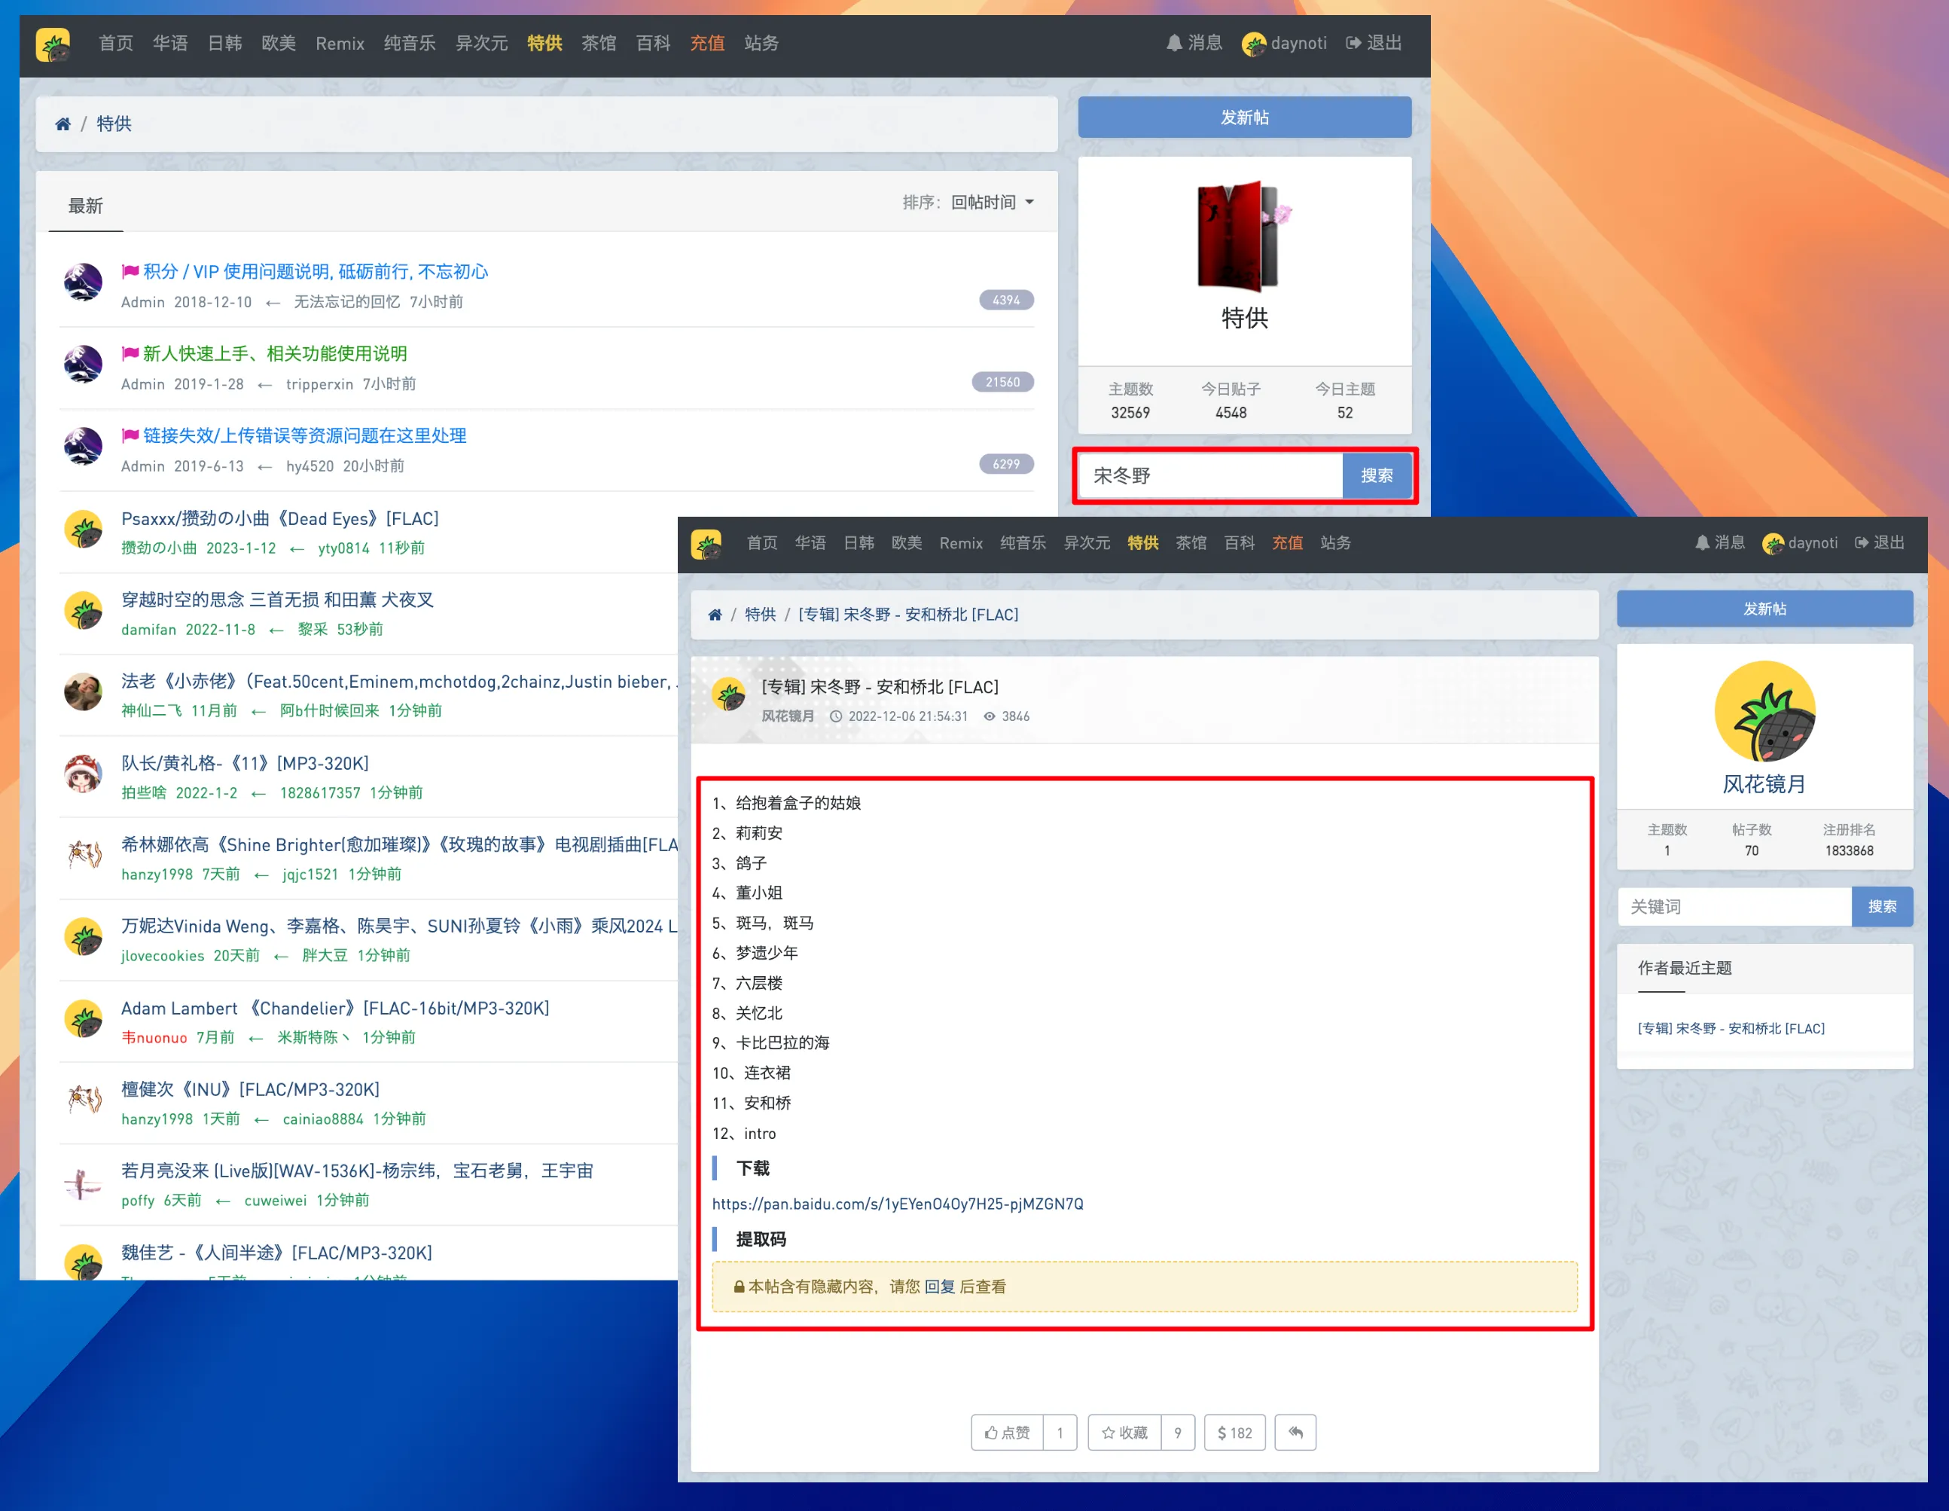Open 充值 menu item in back window
Screen dimensions: 1949x1511
707,43
